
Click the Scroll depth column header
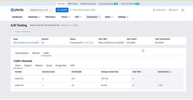click(x=76, y=72)
